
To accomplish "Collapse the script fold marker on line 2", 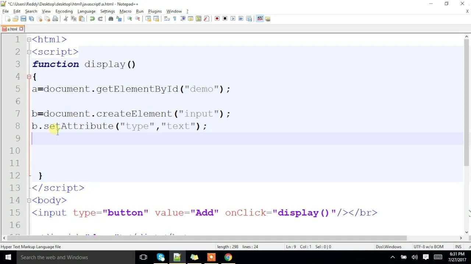I will tap(29, 52).
